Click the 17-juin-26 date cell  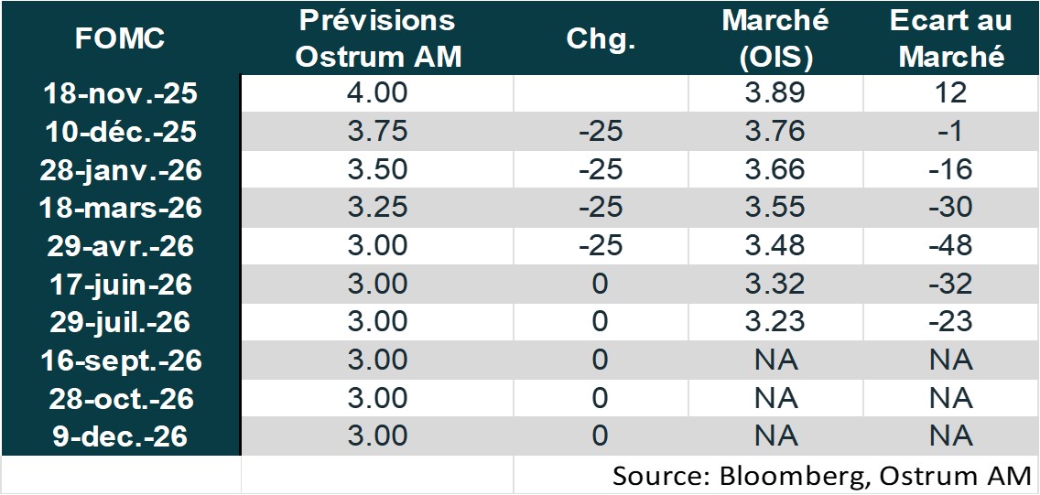[x=120, y=285]
